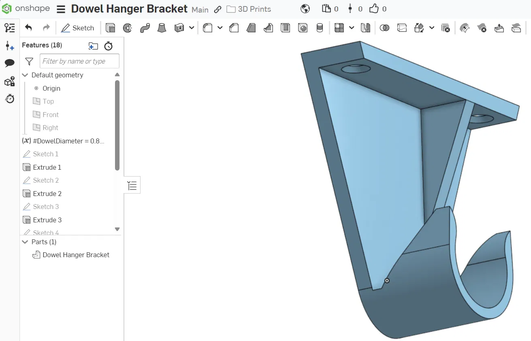Open the hamburger document menu
Viewport: 531px width, 341px height.
(61, 9)
